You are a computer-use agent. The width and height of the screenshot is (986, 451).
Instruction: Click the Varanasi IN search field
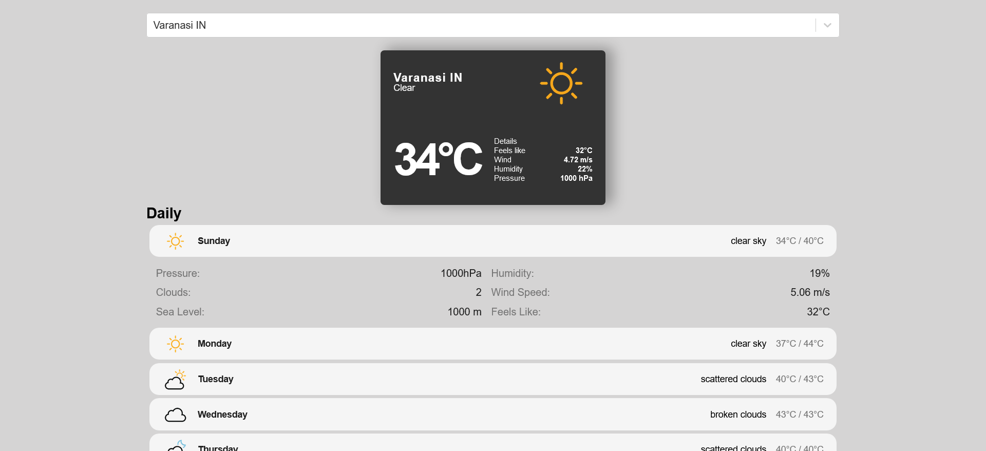pyautogui.click(x=492, y=25)
